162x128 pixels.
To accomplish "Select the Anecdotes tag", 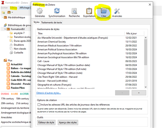I will coord(7,117).
